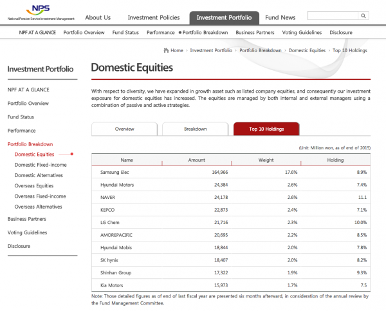Select Portfolio Breakdown in top subnav
The width and height of the screenshot is (386, 311).
(205, 33)
